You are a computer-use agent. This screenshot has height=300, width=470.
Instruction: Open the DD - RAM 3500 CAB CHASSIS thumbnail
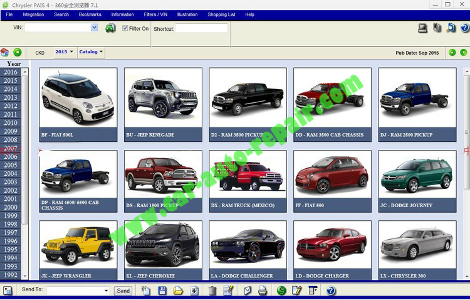[x=332, y=105]
